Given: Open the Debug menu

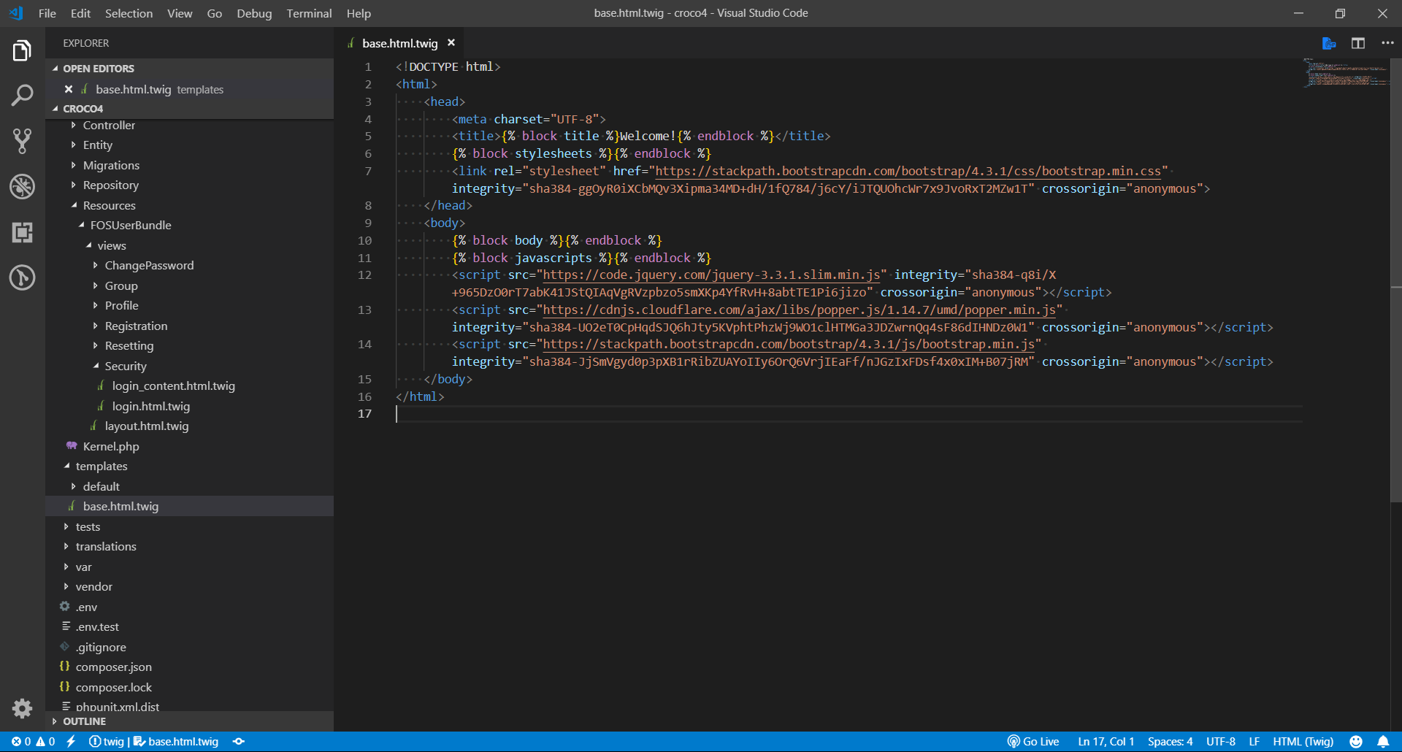Looking at the screenshot, I should (254, 13).
